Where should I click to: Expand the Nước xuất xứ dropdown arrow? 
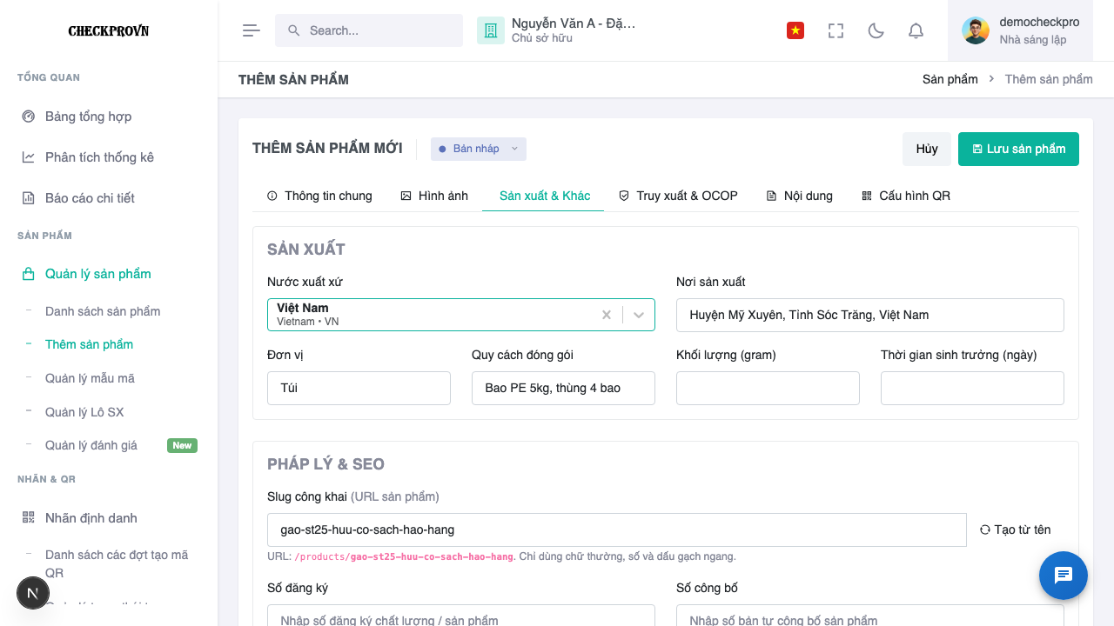(639, 315)
